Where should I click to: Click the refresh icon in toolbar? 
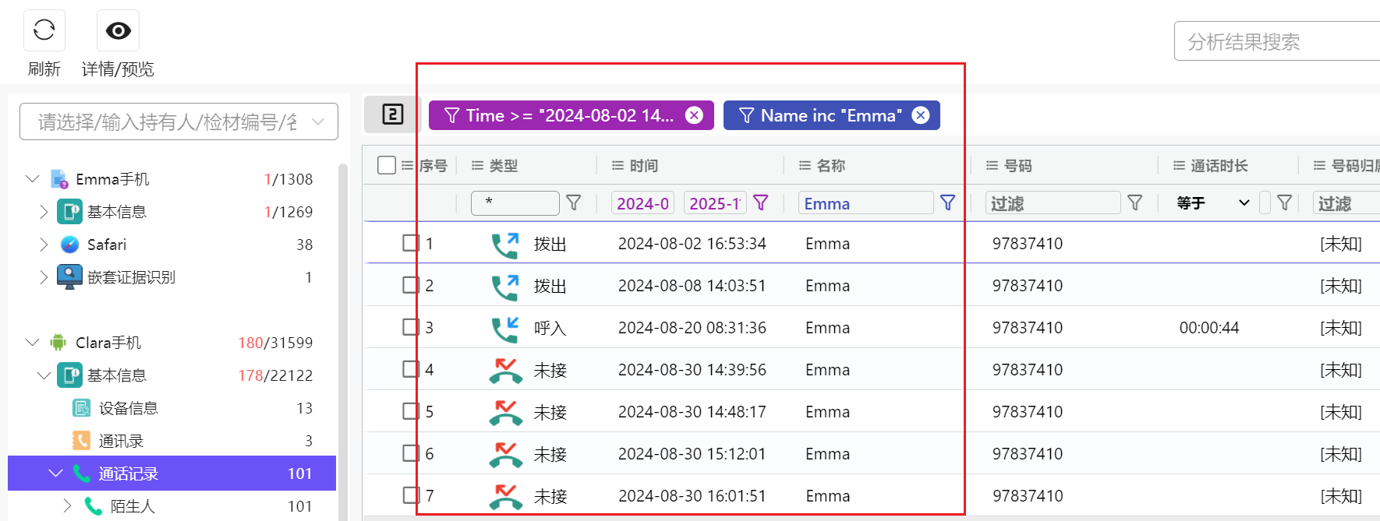coord(44,30)
